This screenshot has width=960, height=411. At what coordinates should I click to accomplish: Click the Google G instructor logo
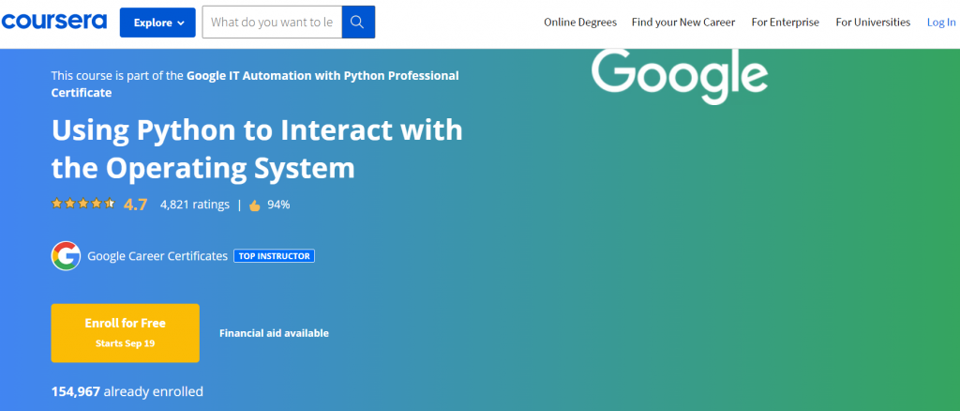coord(67,256)
